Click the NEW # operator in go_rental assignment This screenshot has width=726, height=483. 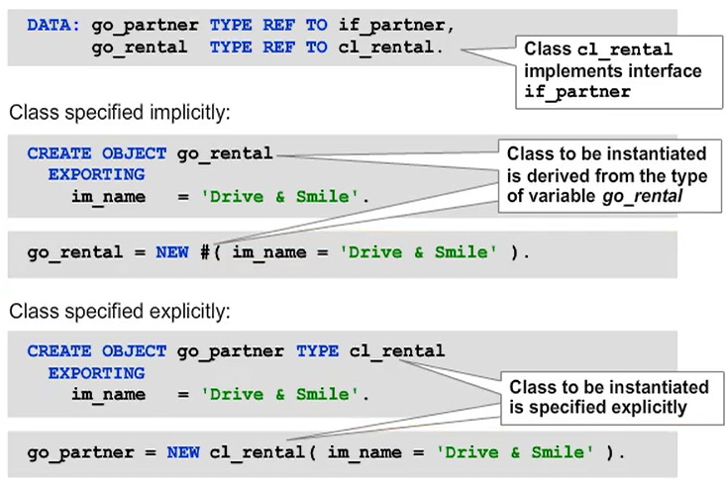[x=188, y=252]
